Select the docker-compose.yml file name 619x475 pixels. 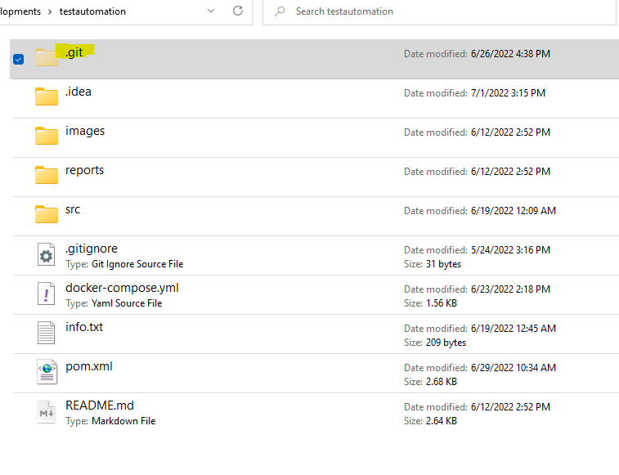tap(122, 288)
